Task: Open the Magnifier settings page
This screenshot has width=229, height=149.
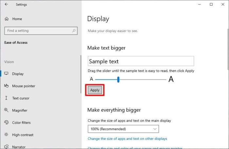Action: click(x=20, y=110)
